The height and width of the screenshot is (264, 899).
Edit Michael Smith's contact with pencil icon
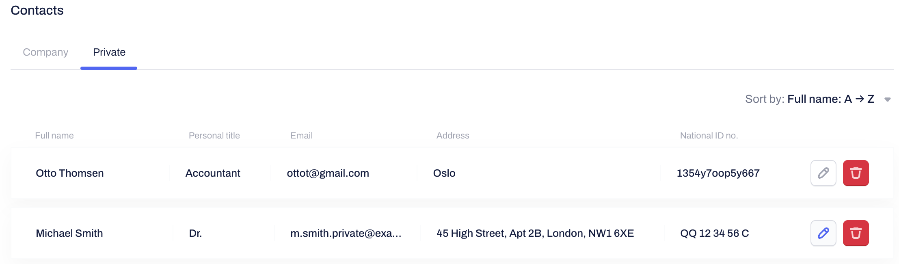pos(823,233)
